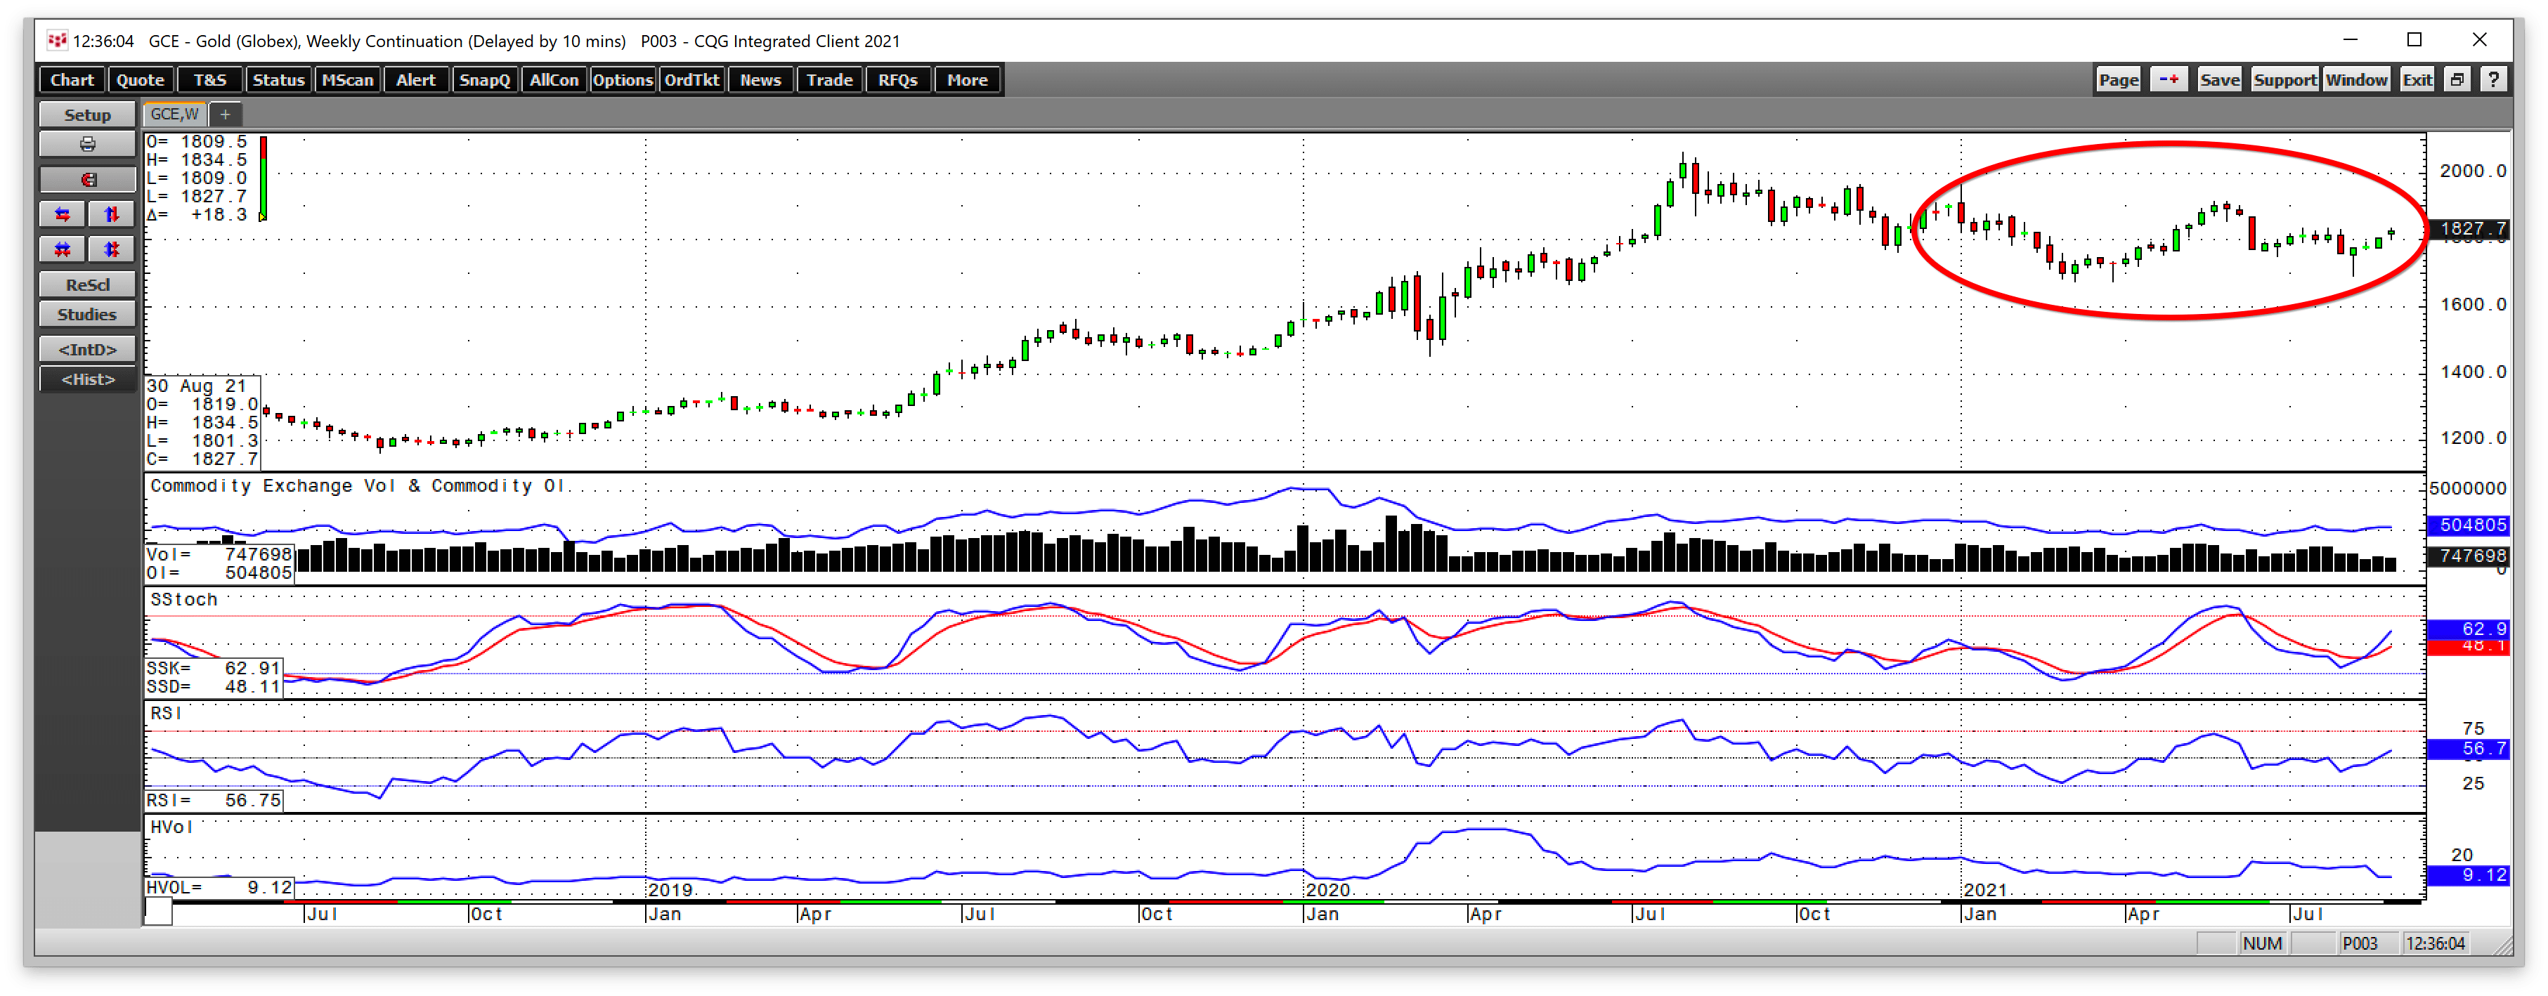Image resolution: width=2548 pixels, height=996 pixels.
Task: Toggle historical mode with the <Hist> button
Action: pyautogui.click(x=87, y=379)
